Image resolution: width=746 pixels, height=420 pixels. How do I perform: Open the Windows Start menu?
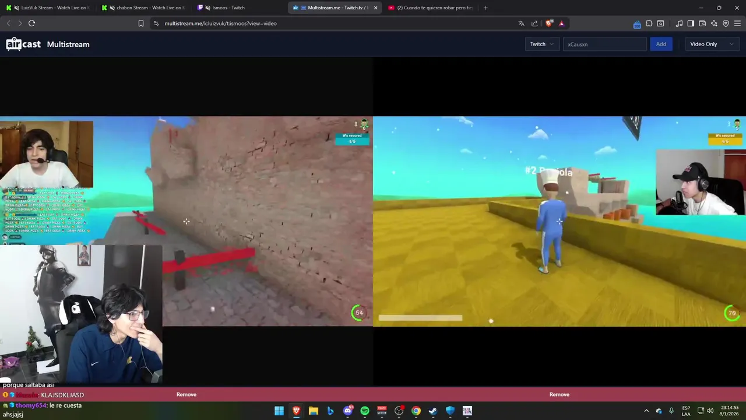click(279, 411)
